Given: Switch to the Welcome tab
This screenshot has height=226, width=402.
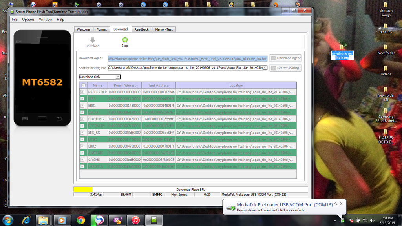Looking at the screenshot, I should pos(83,29).
